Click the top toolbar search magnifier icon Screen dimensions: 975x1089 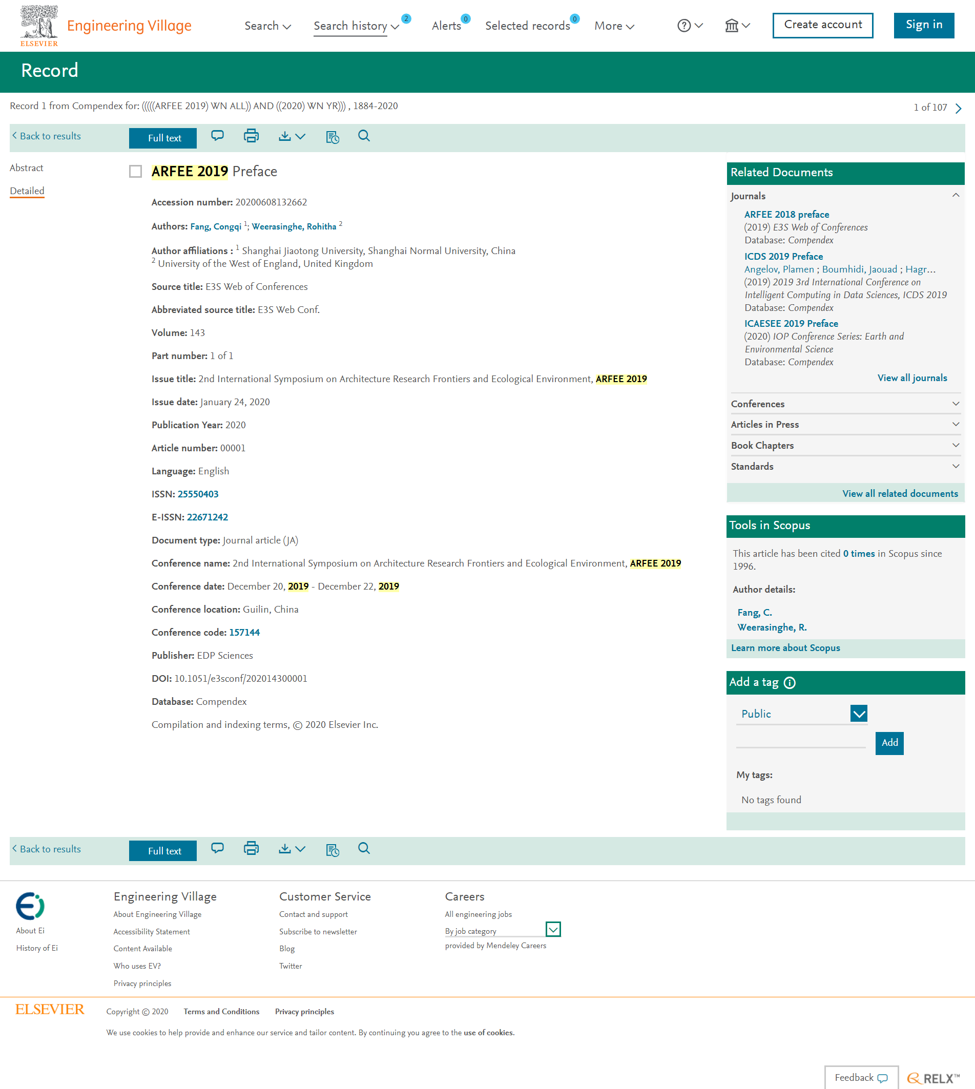[364, 136]
